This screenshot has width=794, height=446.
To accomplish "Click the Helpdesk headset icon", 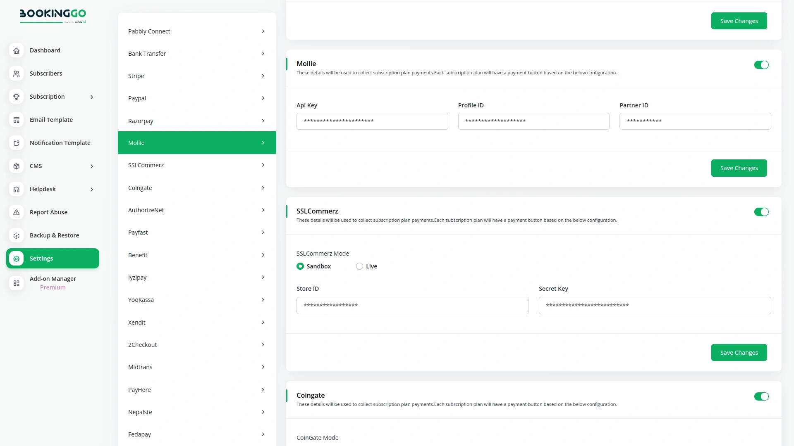I will click(x=16, y=189).
